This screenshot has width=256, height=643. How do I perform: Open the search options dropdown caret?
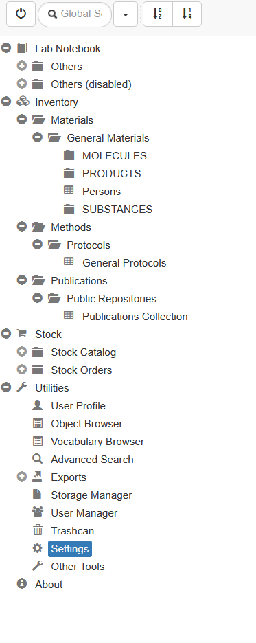[126, 14]
